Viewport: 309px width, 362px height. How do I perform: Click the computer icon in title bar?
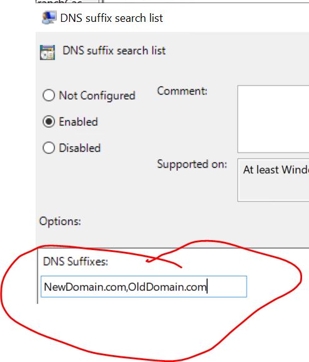pos(49,18)
